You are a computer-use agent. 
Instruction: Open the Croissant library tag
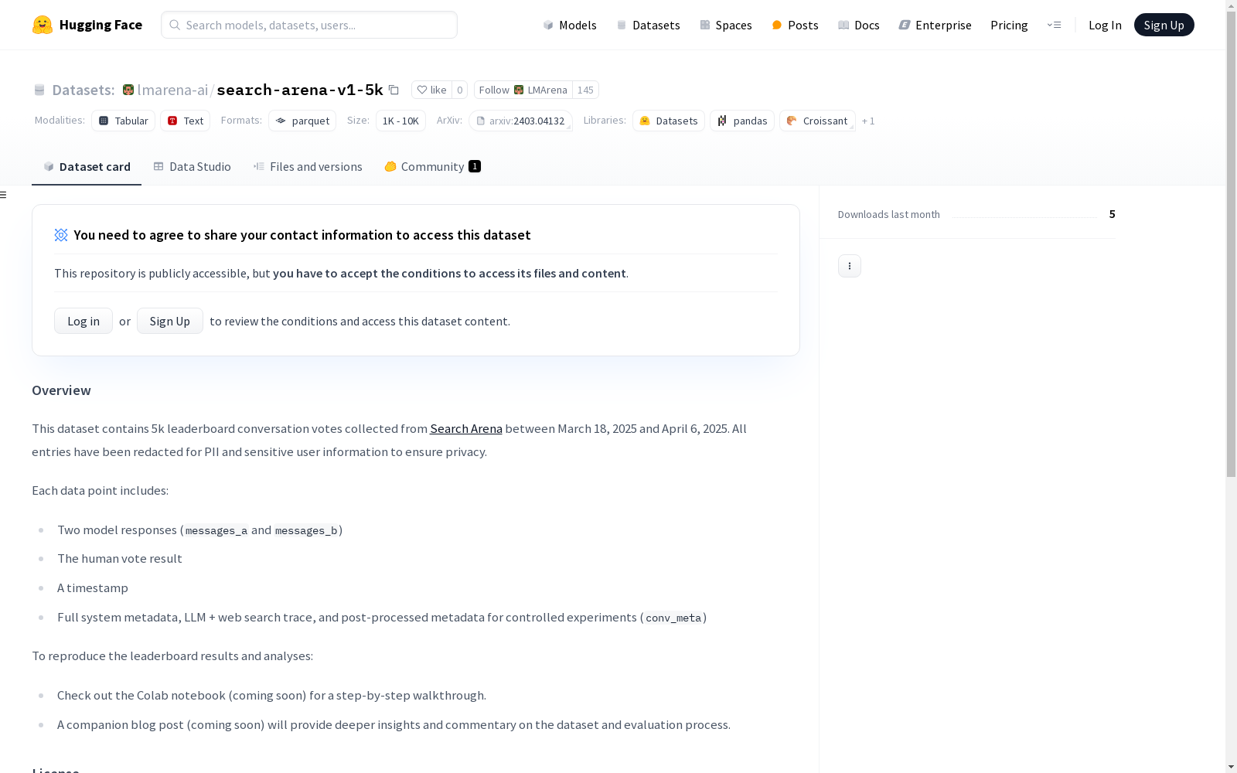817,121
